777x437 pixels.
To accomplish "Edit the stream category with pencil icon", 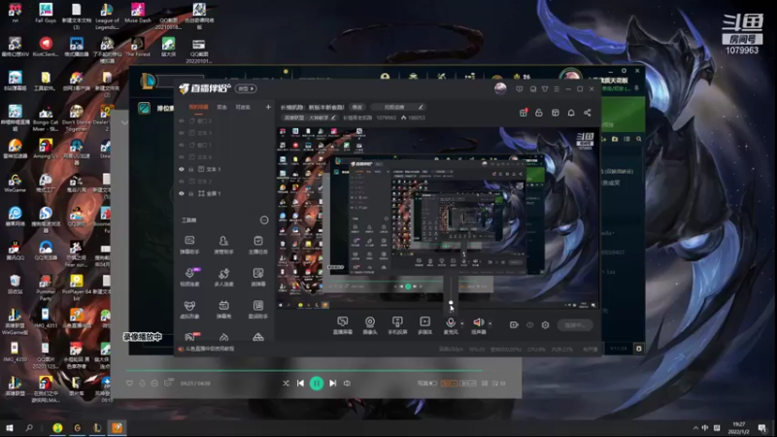I will click(x=333, y=118).
